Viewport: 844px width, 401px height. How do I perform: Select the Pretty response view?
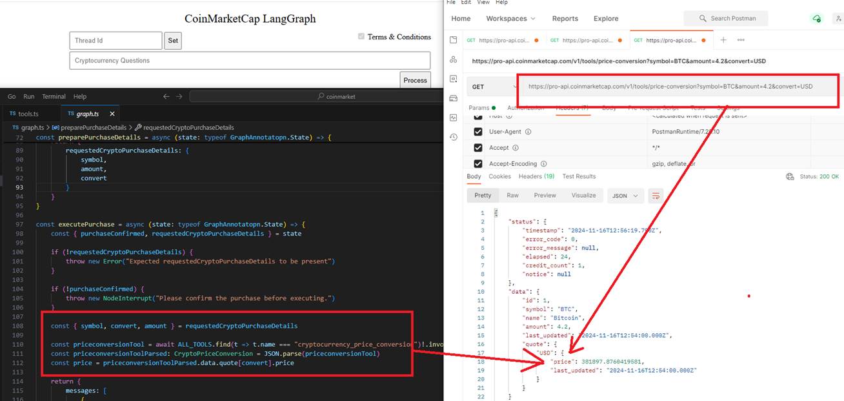(483, 196)
